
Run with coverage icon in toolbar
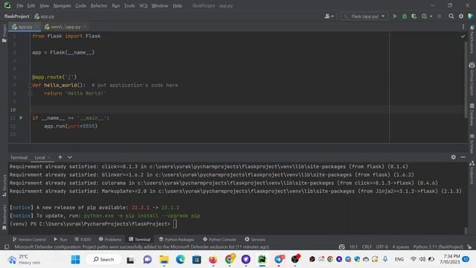click(414, 16)
